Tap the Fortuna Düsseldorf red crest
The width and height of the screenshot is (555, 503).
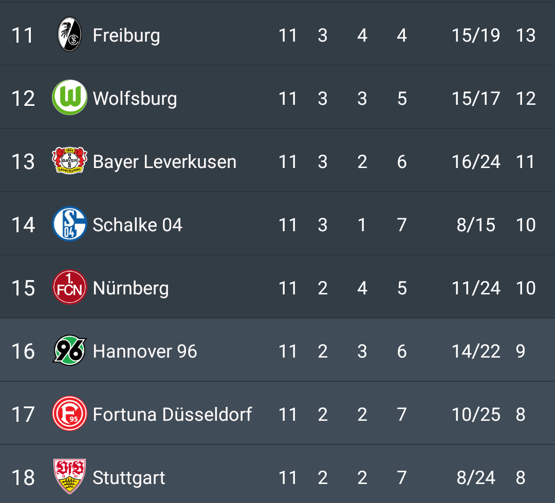(x=69, y=413)
